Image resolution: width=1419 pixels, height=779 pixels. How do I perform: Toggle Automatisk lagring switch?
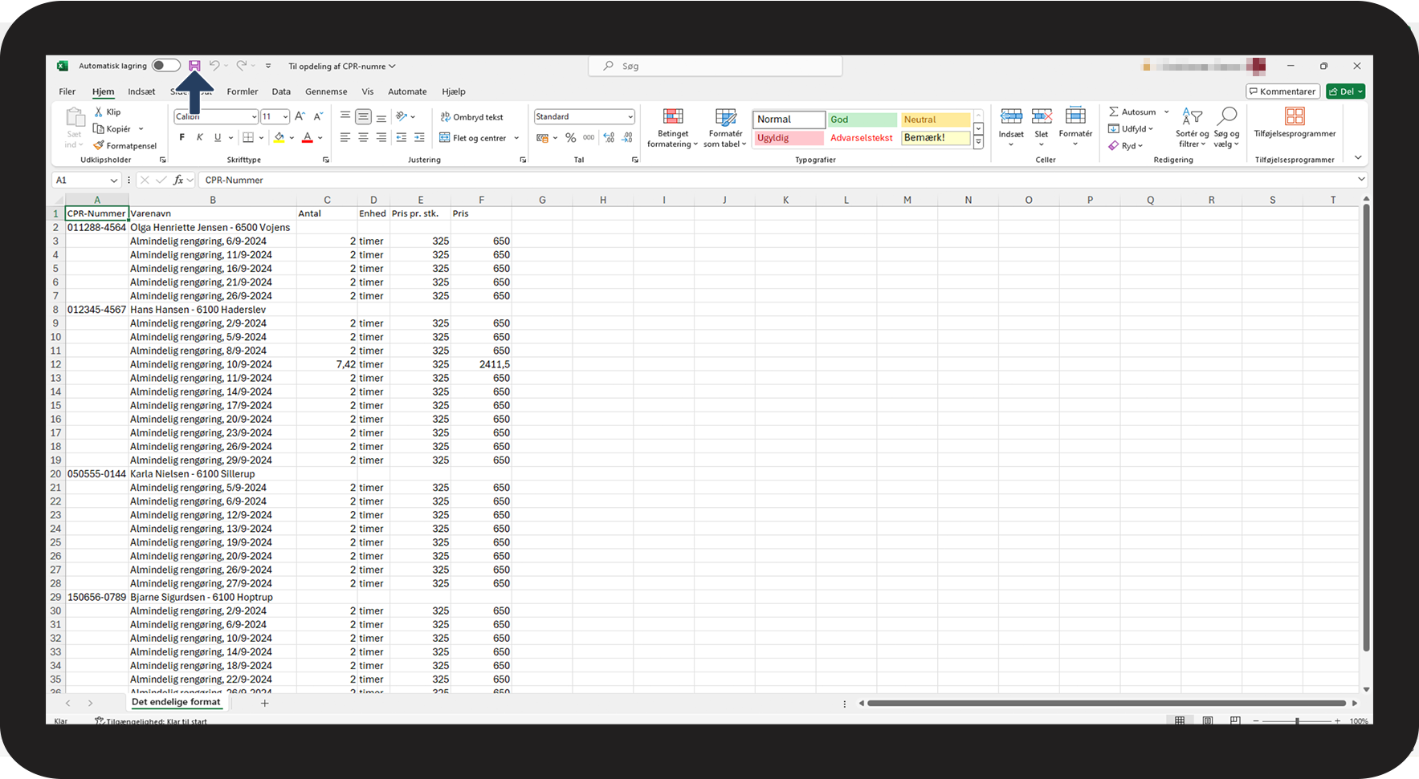pos(165,66)
